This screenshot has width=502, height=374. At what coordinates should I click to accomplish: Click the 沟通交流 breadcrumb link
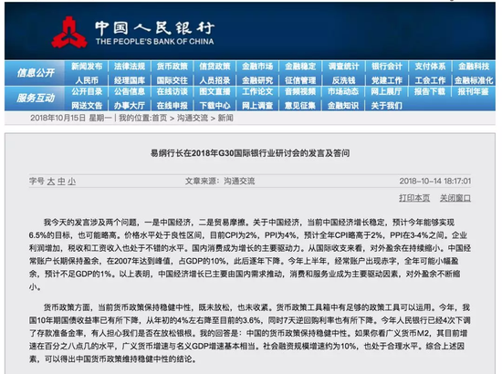click(x=193, y=118)
